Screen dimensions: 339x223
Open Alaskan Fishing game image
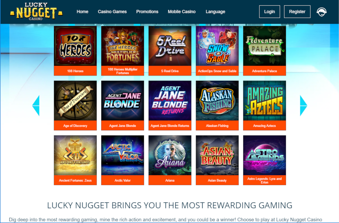217,101
